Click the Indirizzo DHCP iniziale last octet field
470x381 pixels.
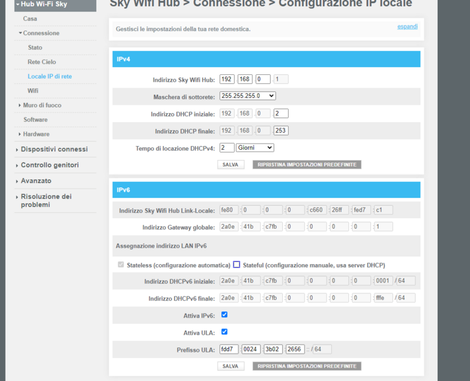280,114
